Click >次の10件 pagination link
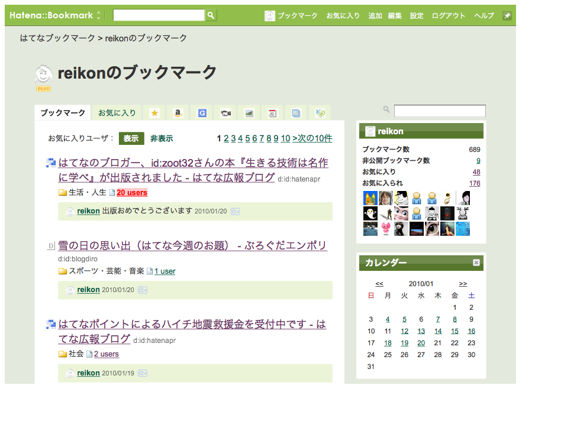Viewport: 577px width, 421px height. pyautogui.click(x=312, y=138)
